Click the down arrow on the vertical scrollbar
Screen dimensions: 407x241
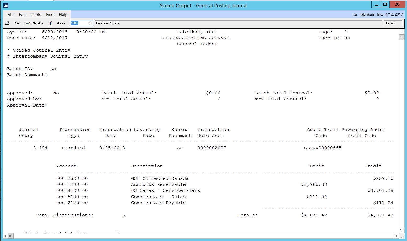(402, 230)
